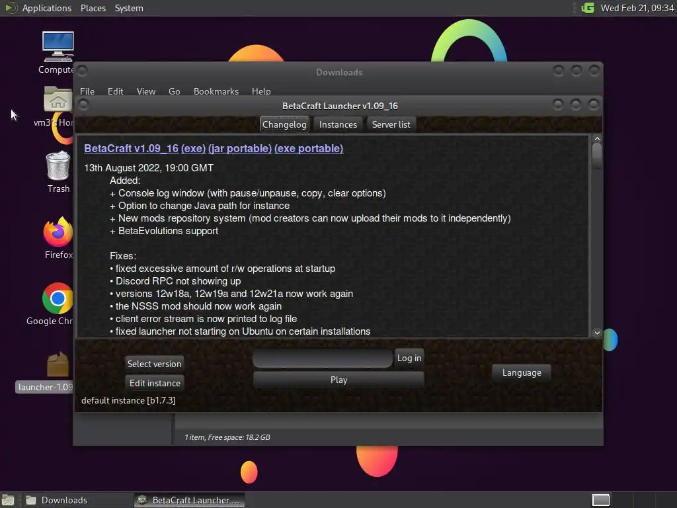Click changelog scrollbar down arrow
This screenshot has height=508, width=677.
pos(597,333)
